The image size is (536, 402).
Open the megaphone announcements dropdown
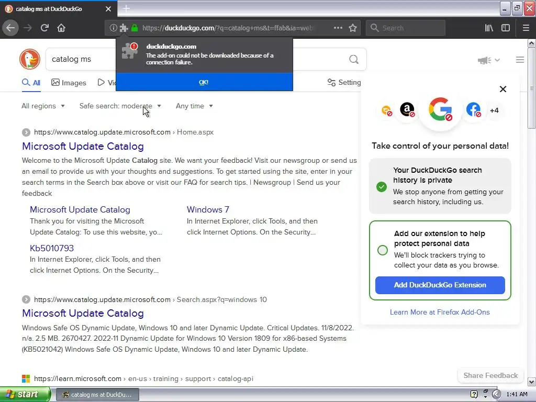[x=489, y=60]
